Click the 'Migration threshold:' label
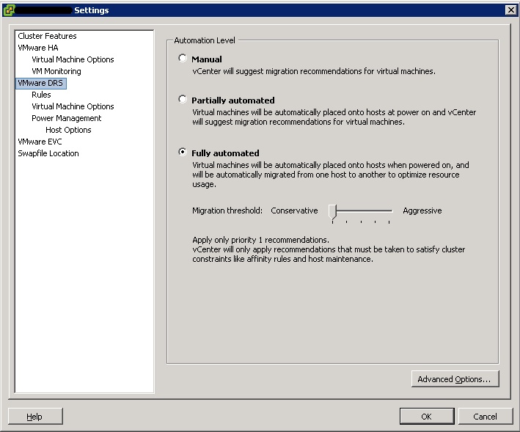 [227, 210]
